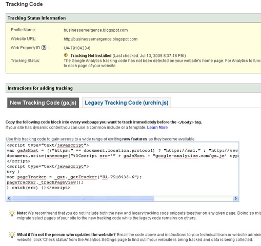
Task: Click the website URL businessemergence.blogspot.com
Action: (101, 39)
